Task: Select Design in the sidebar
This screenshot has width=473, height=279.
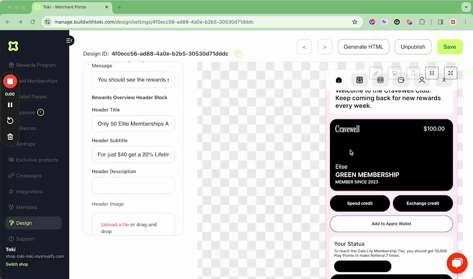Action: point(33,223)
